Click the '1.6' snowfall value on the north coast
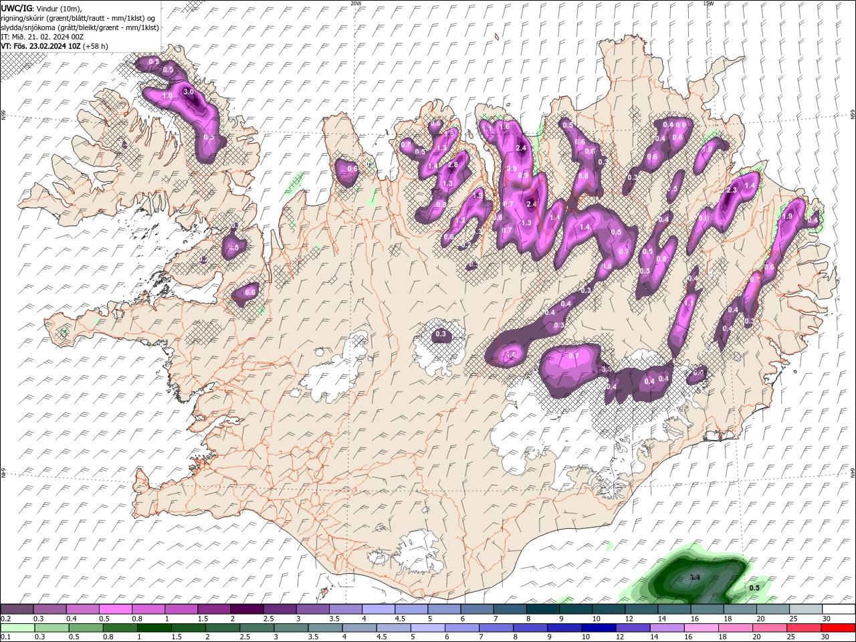Image resolution: width=856 pixels, height=642 pixels. pyautogui.click(x=504, y=126)
